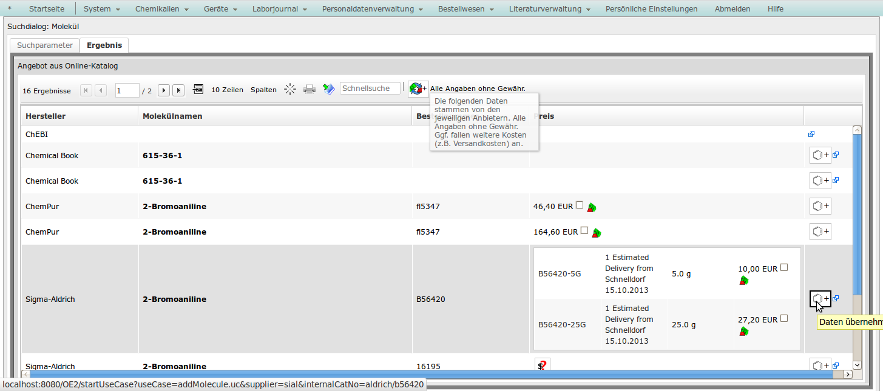Click the asterisk item in the menu bar
Screen dimensions: 883x391
click(9, 9)
